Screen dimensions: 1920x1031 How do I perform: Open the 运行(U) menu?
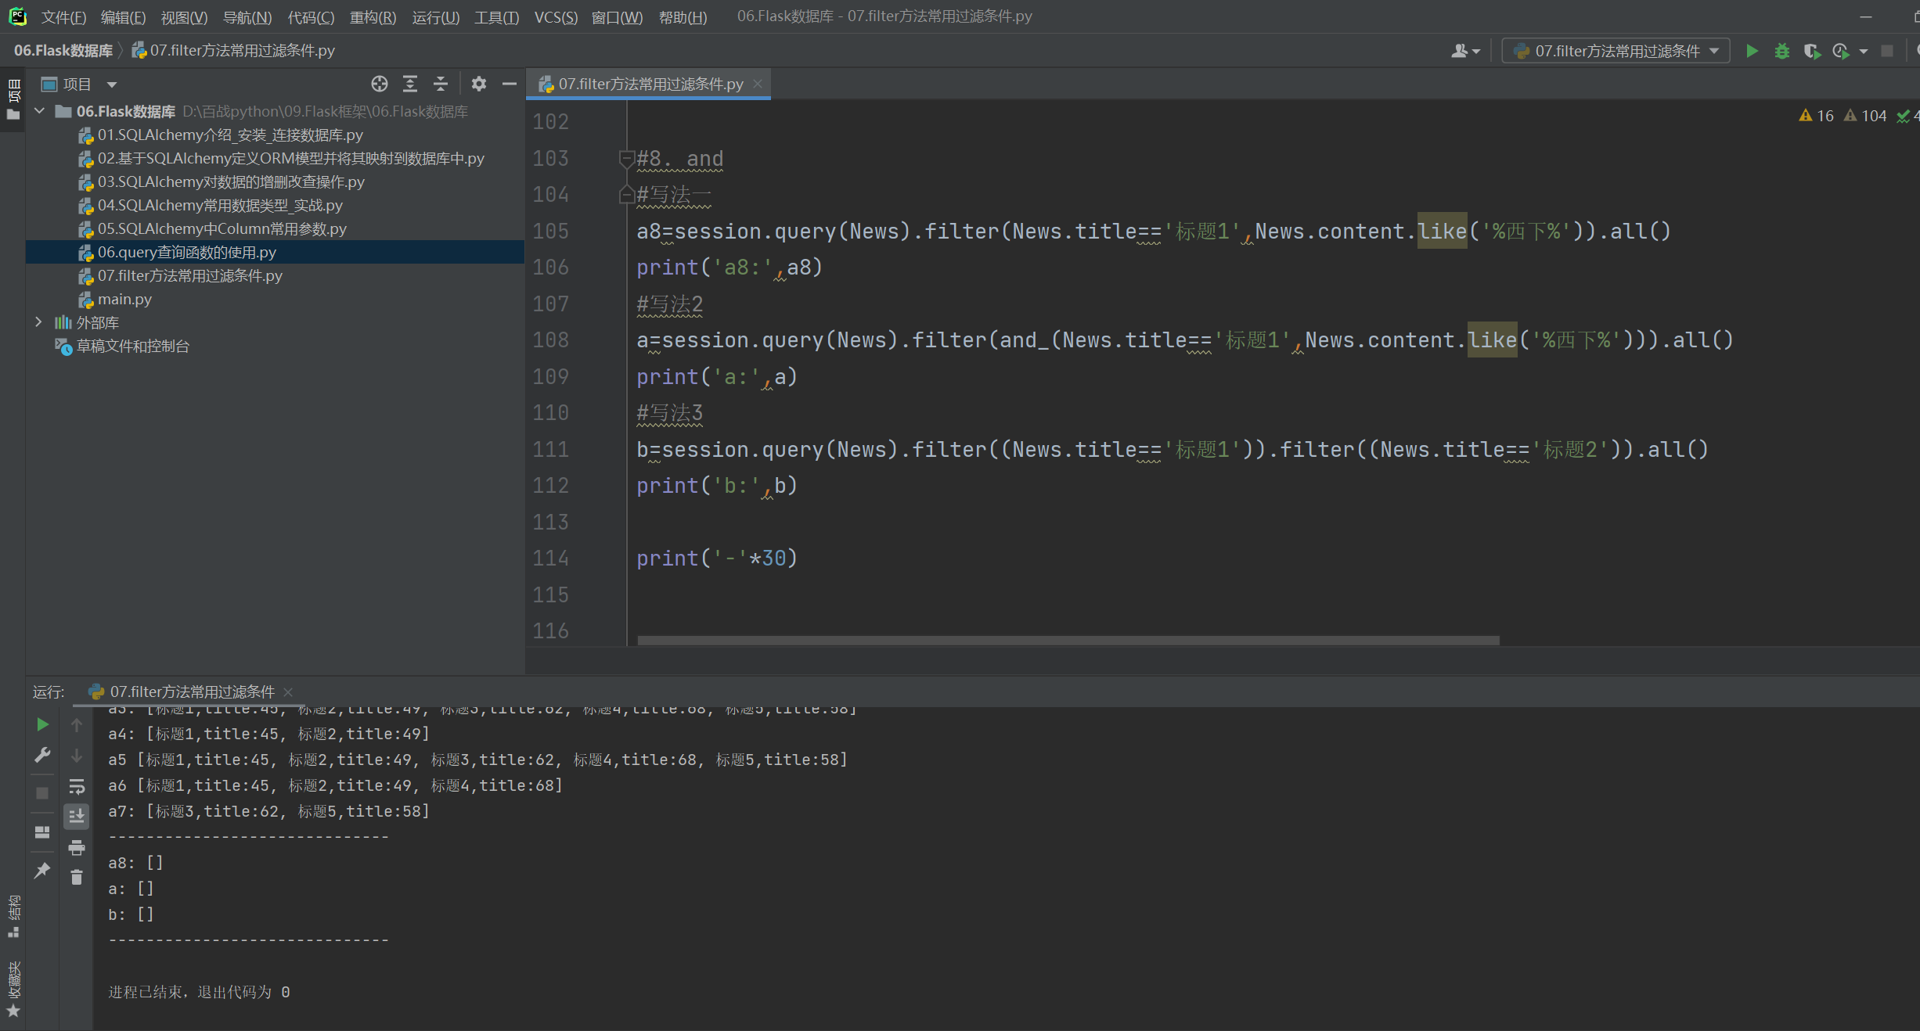tap(435, 17)
